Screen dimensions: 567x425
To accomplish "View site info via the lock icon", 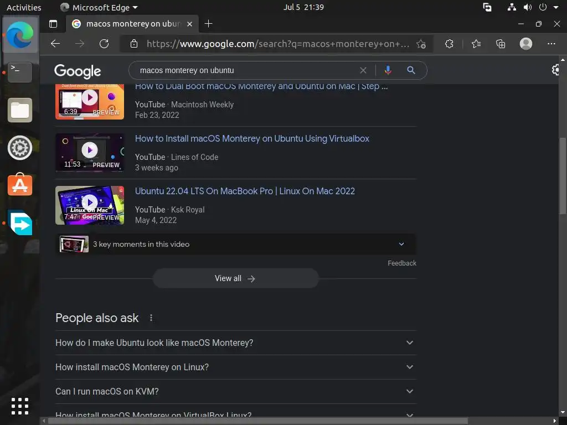I will tap(134, 44).
